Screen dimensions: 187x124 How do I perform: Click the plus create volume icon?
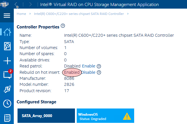[7, 61]
